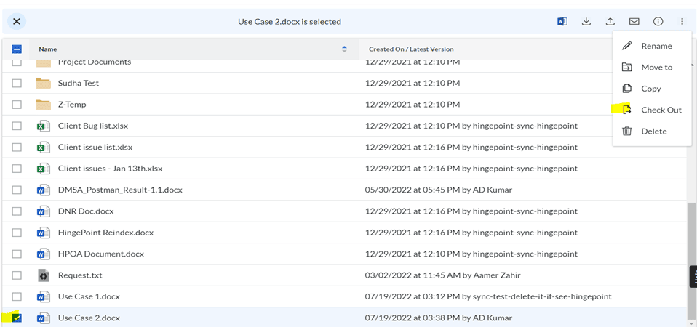Sort by Name using the sort arrows

click(x=344, y=49)
